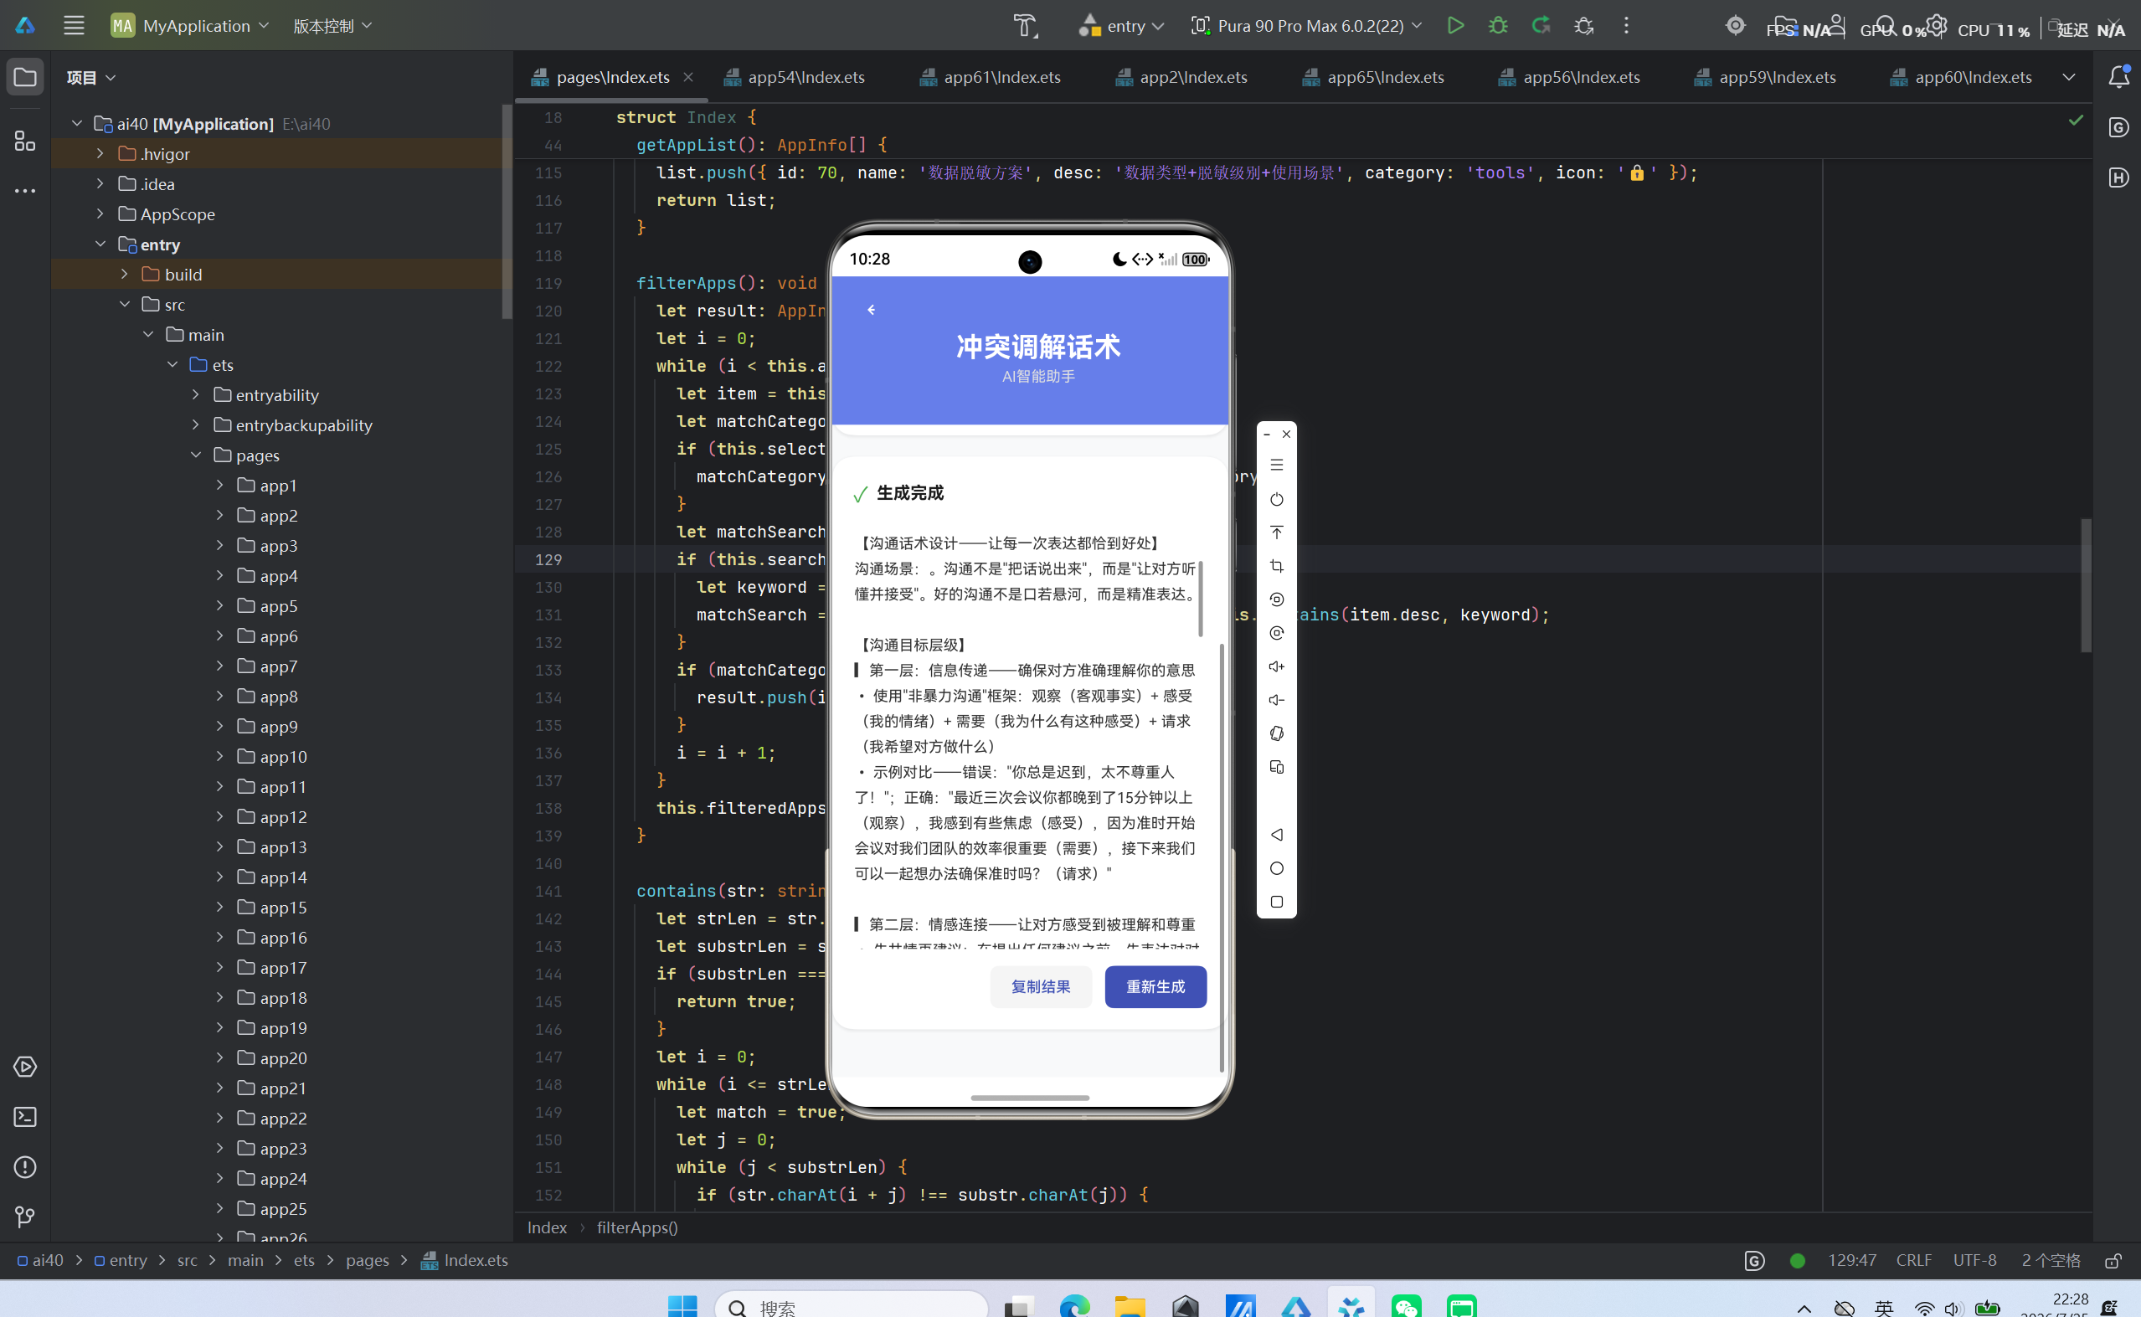Expand the app10 folder
The image size is (2141, 1317).
219,756
